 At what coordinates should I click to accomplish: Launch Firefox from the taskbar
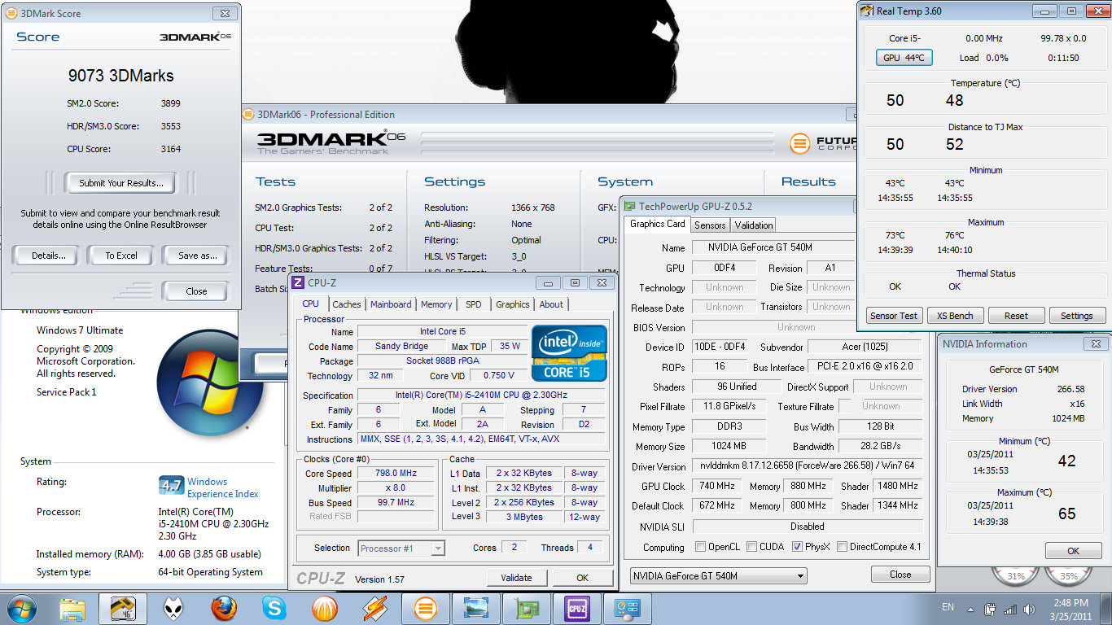[224, 608]
